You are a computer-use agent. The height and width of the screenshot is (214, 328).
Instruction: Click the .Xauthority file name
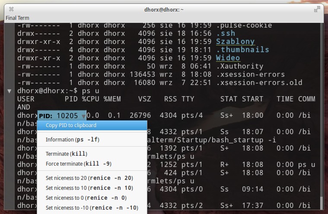[240, 66]
